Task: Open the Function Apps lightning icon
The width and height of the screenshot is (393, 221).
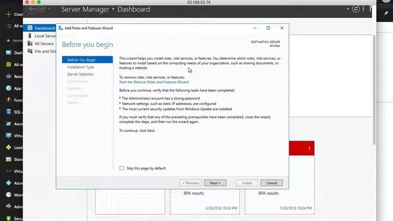Action: click(x=9, y=100)
